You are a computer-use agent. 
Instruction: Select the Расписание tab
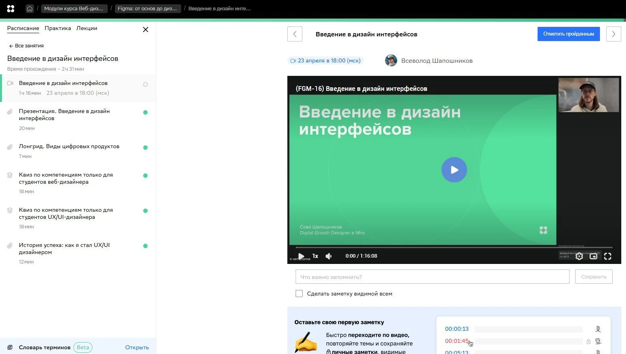pyautogui.click(x=23, y=28)
